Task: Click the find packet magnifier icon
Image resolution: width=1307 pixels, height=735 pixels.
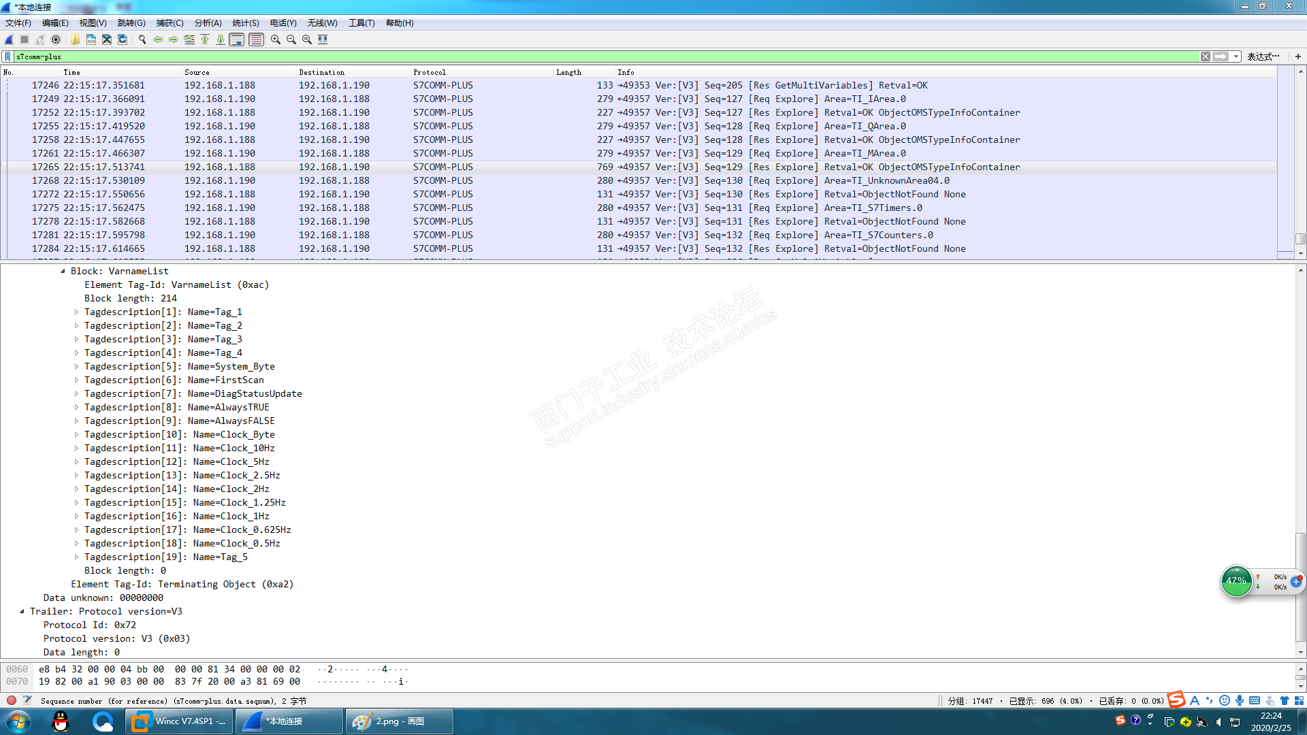Action: [142, 39]
